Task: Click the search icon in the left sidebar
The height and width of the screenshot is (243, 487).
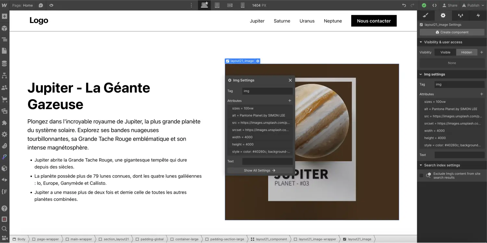Action: (x=5, y=228)
